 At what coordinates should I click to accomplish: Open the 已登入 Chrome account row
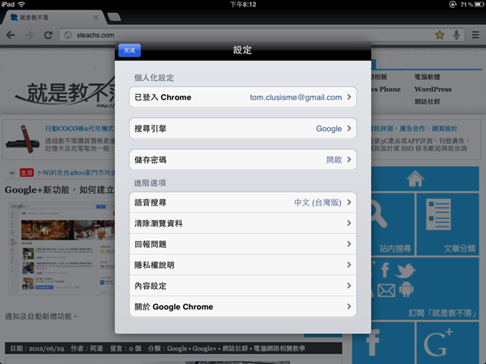243,97
